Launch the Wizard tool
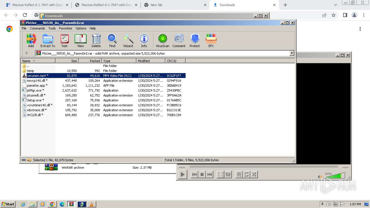 (x=128, y=40)
